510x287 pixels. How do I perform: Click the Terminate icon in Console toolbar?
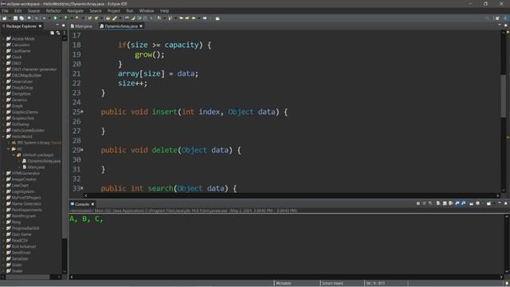[418, 203]
